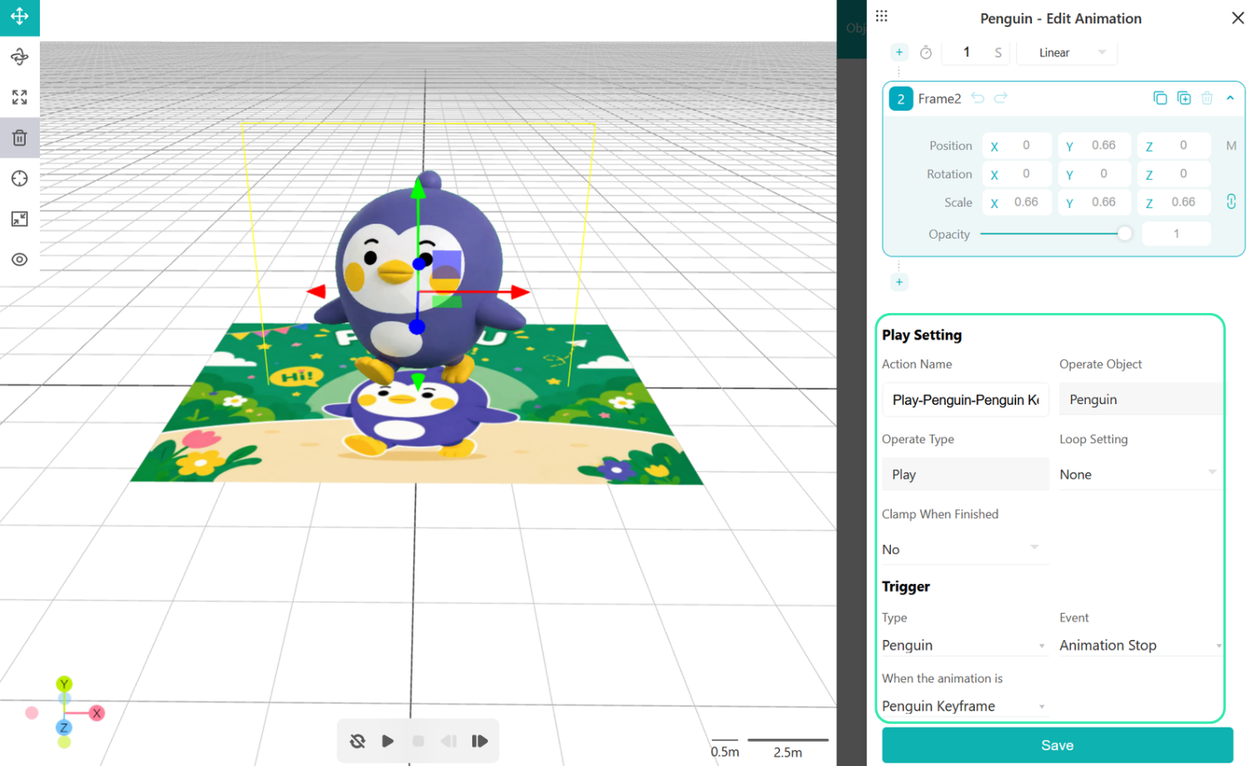Click the Rotation Z field
The image size is (1250, 766).
click(1174, 174)
